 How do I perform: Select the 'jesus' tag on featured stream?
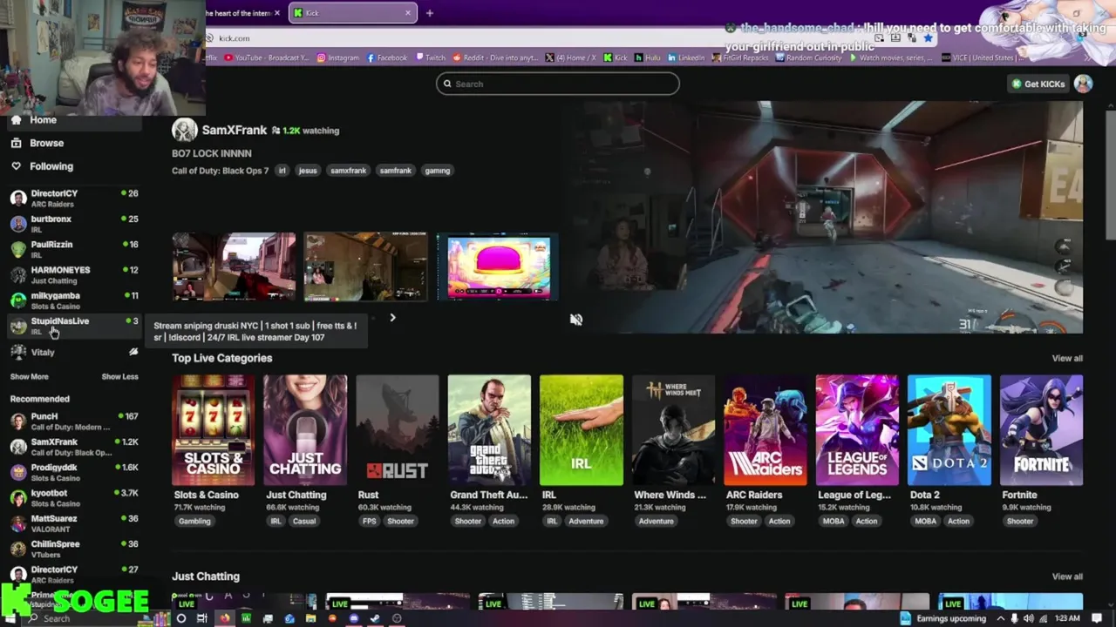pos(308,171)
